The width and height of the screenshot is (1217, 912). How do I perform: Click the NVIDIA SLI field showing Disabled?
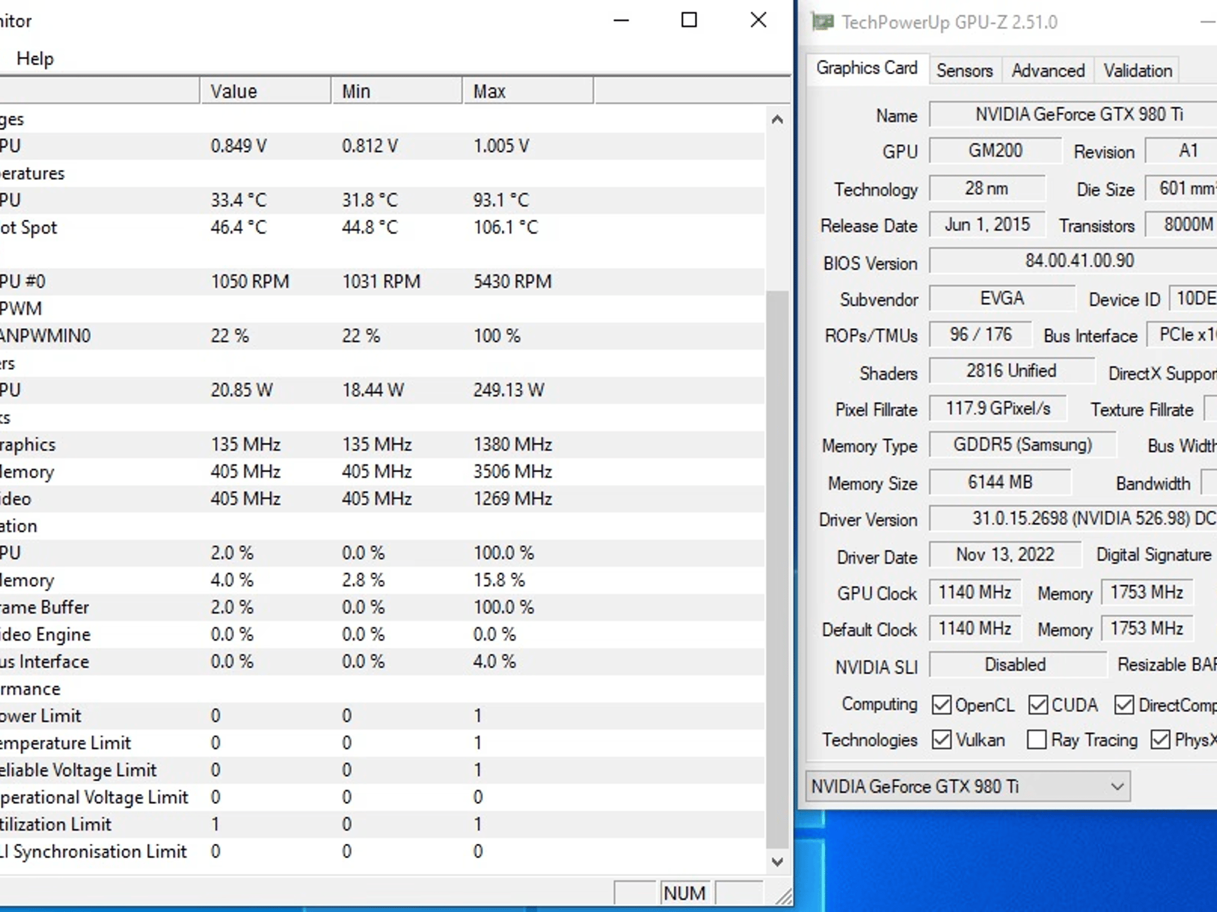coord(1018,664)
